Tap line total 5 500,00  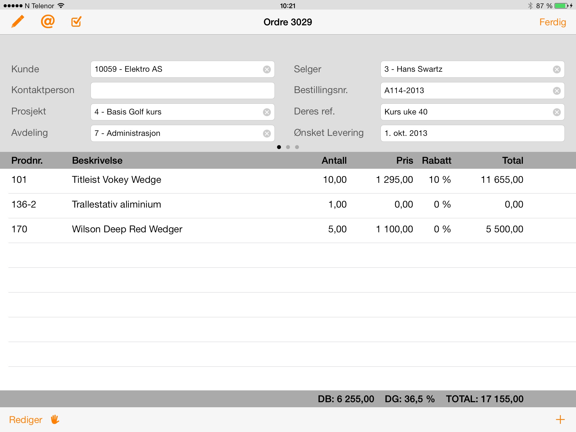pos(504,229)
